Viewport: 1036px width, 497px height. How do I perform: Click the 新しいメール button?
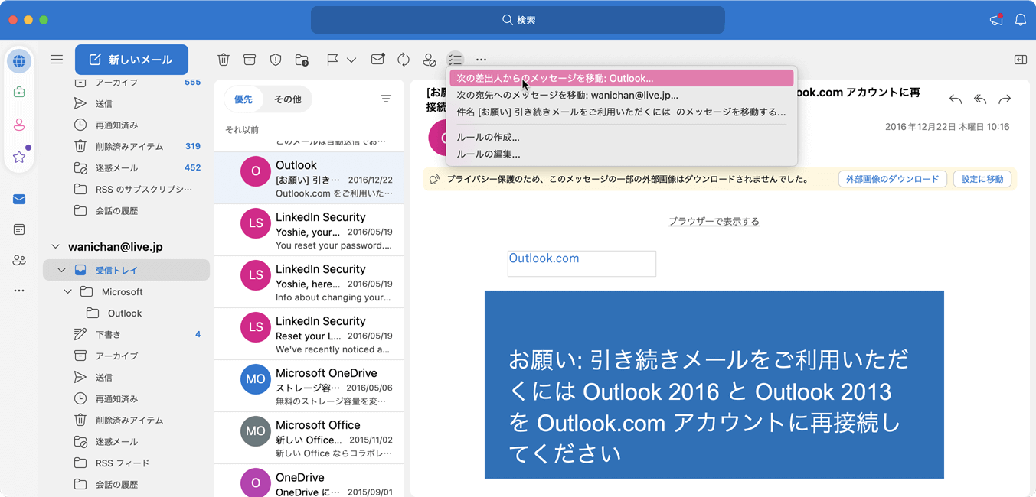point(132,60)
